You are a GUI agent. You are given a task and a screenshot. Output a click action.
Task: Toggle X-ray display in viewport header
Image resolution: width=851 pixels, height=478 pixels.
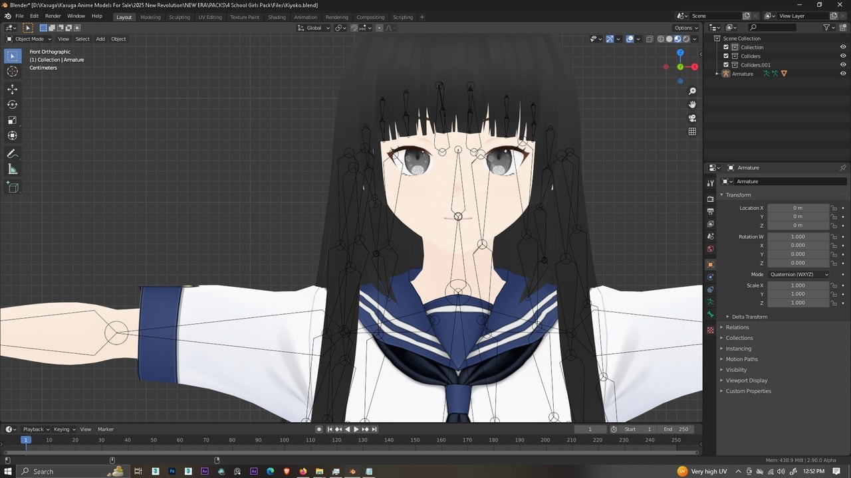(x=650, y=39)
